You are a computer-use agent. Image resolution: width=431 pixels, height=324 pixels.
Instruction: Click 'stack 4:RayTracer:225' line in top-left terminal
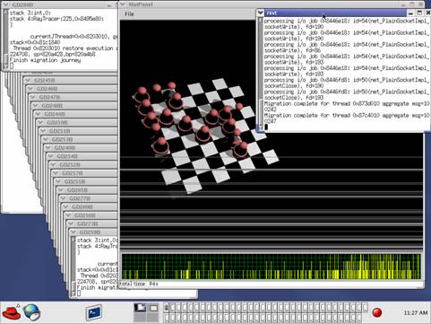(x=56, y=19)
